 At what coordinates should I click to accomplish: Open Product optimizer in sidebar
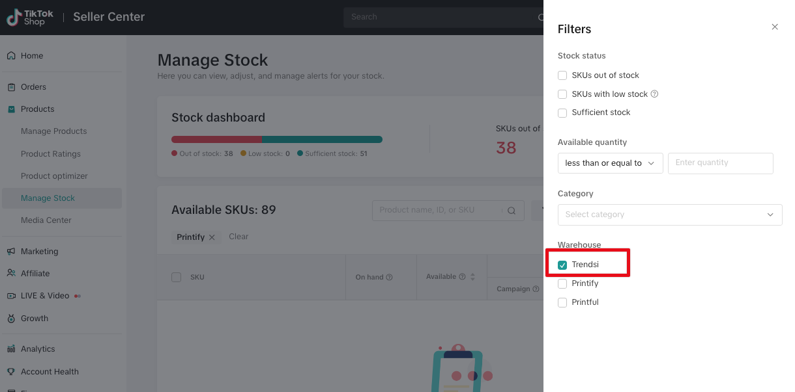click(54, 176)
